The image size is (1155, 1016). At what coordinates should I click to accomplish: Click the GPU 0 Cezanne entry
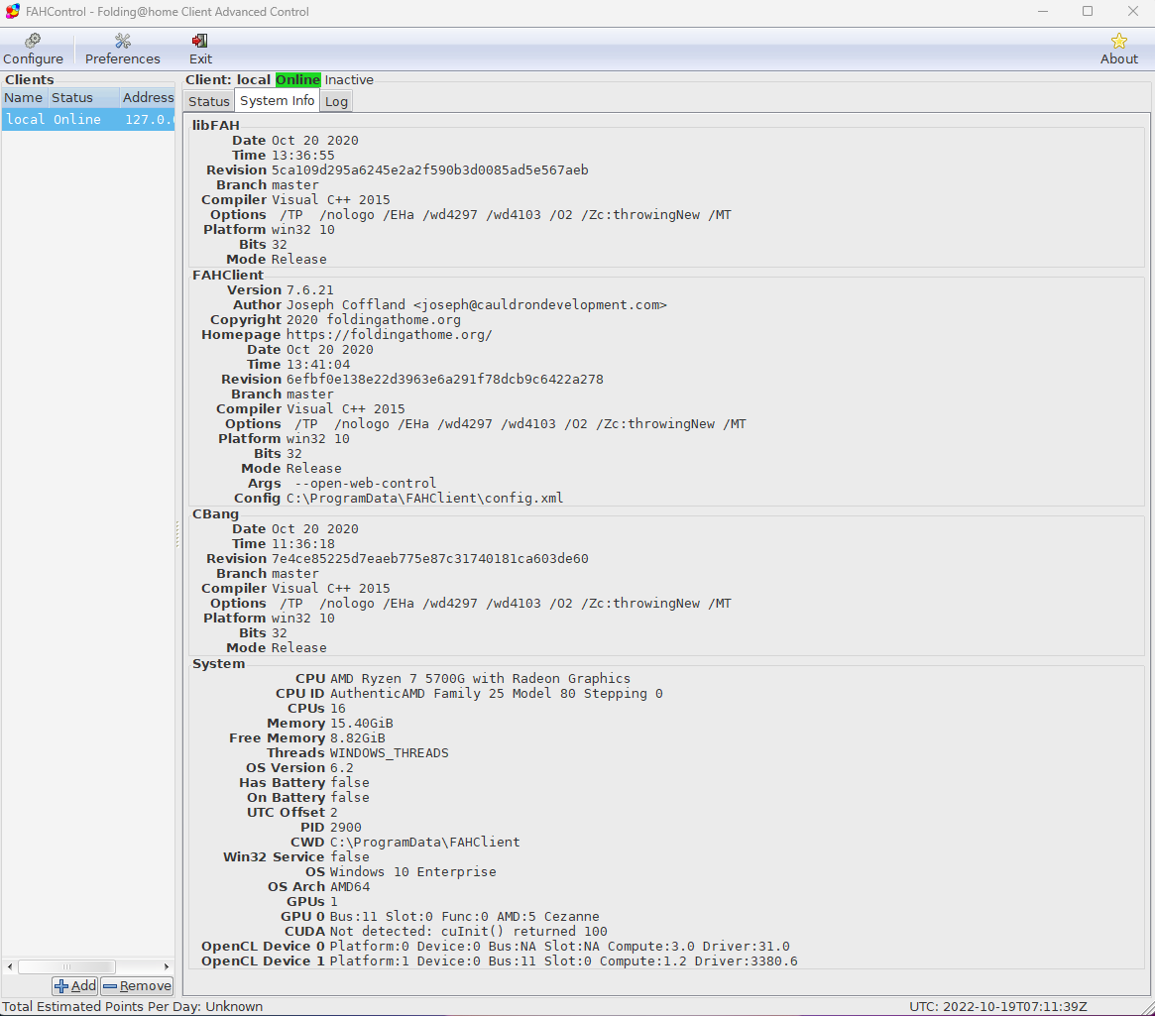coord(464,916)
